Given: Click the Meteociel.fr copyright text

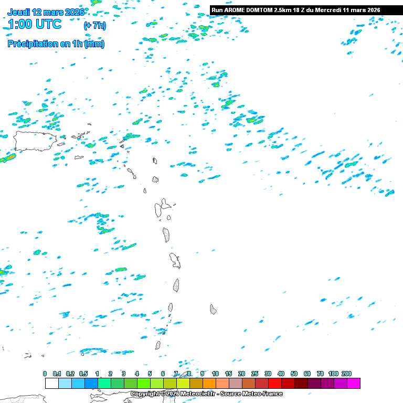Looking at the screenshot, I should 206,394.
